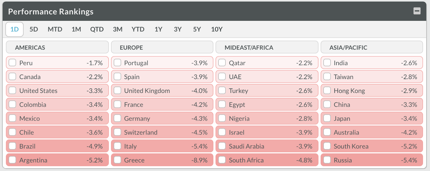
Task: Click the ASIA/PACIFIC region header
Action: (372, 47)
